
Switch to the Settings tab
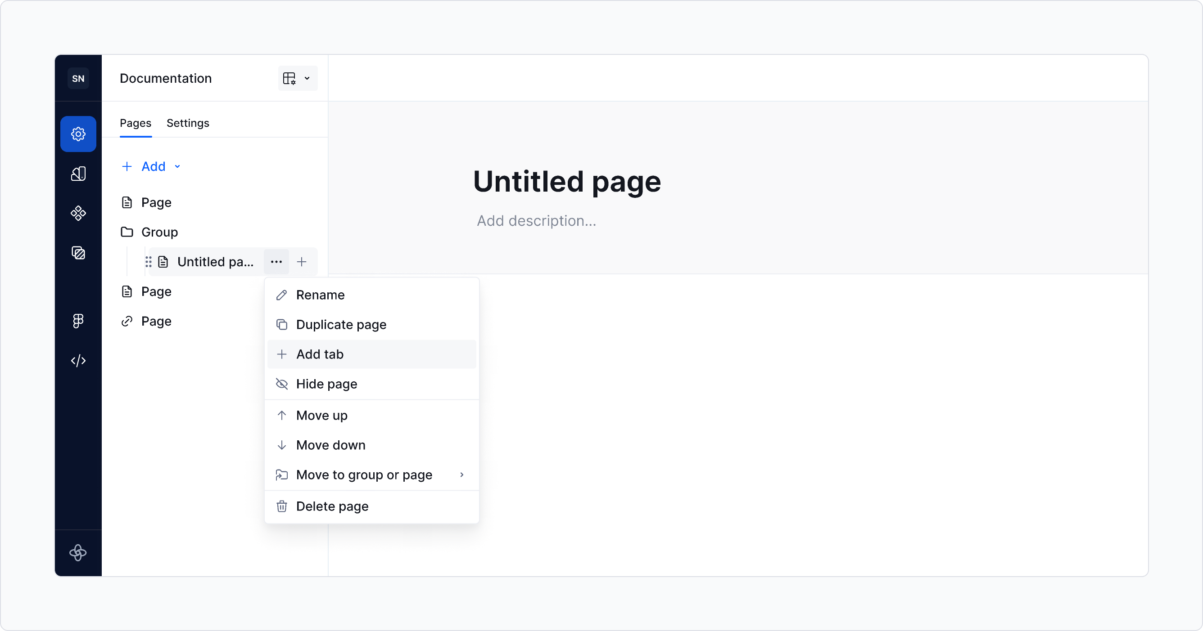click(188, 123)
